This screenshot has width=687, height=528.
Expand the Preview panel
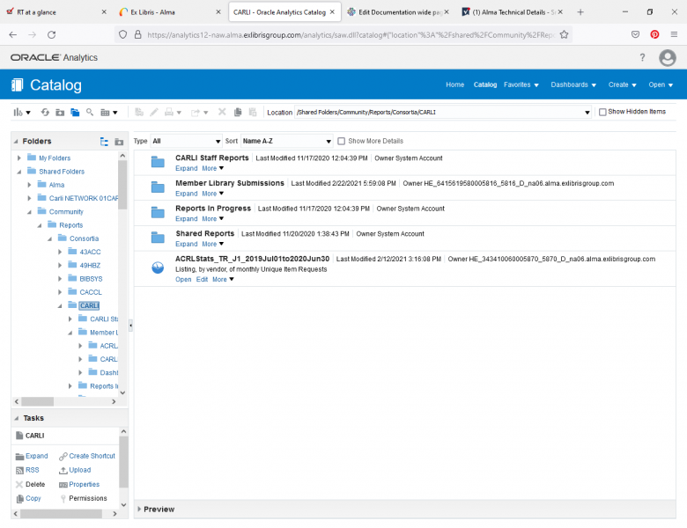(x=139, y=510)
